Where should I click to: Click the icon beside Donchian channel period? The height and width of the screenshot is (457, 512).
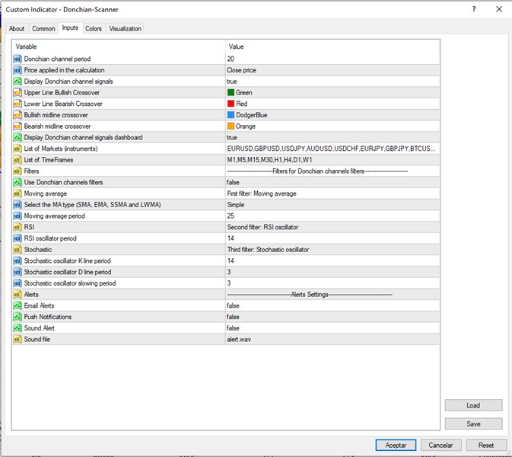(17, 59)
